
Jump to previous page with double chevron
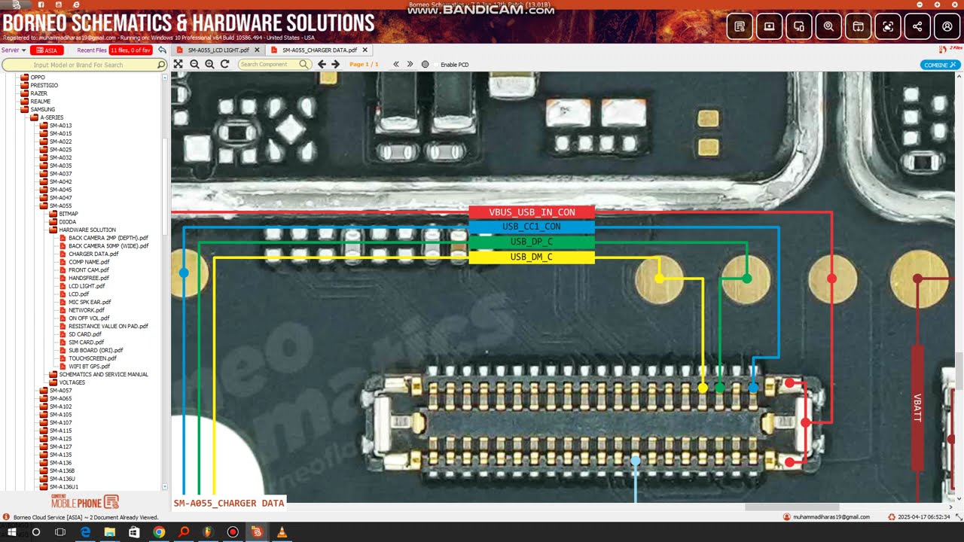[396, 64]
